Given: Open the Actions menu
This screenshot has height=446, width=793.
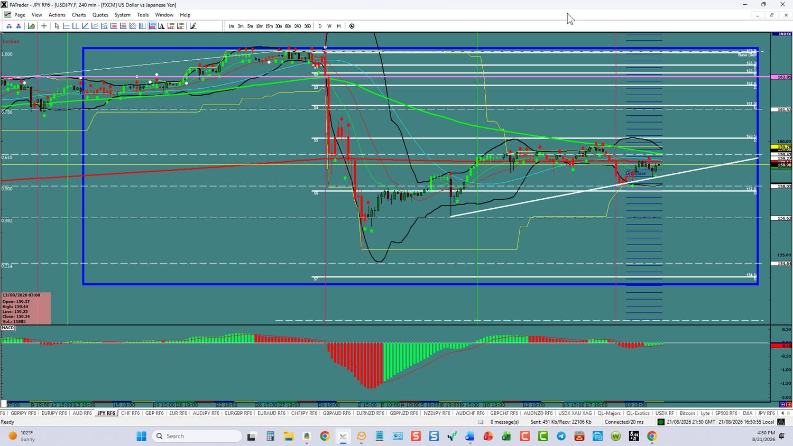Looking at the screenshot, I should [x=57, y=15].
